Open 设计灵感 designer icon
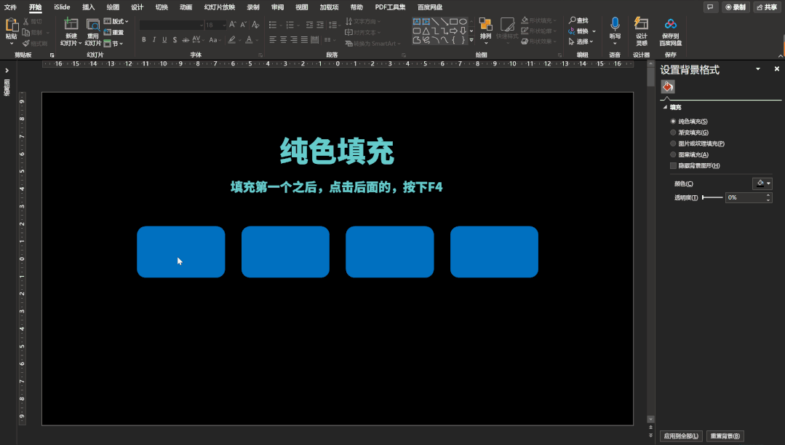Screen dimensions: 785x445 coord(642,25)
